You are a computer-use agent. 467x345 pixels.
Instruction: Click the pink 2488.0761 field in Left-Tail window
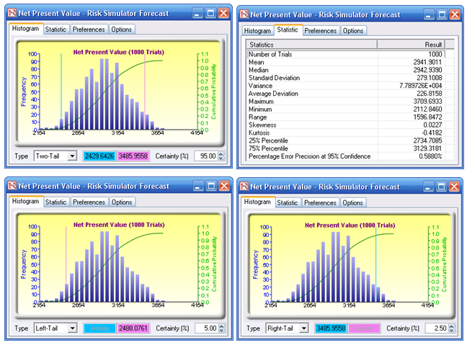click(133, 328)
